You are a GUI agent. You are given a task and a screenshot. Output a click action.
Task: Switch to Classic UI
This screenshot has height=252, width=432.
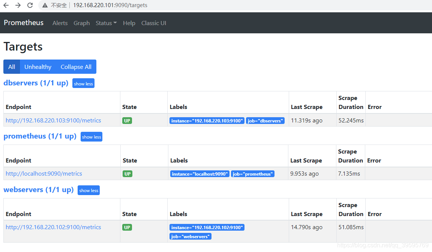point(154,23)
